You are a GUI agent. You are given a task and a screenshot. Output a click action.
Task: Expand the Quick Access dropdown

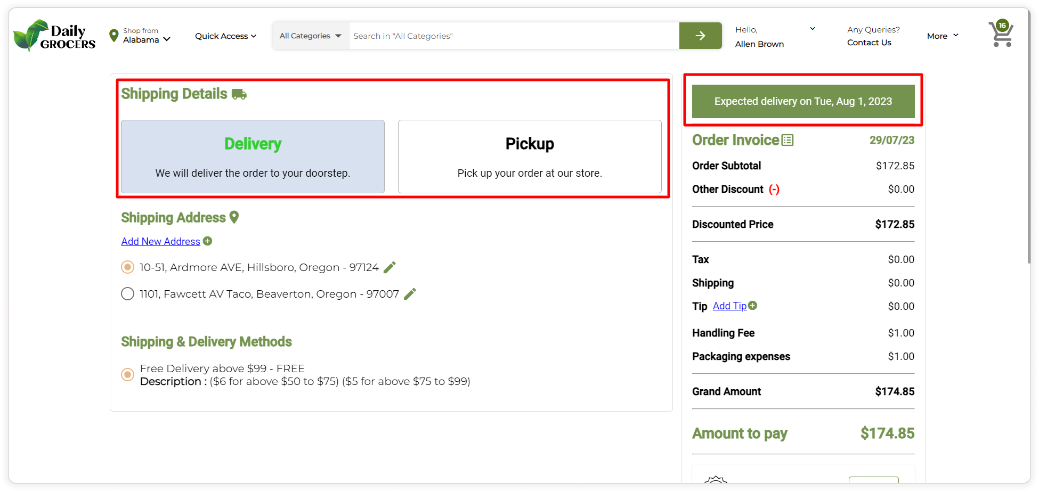pos(225,36)
